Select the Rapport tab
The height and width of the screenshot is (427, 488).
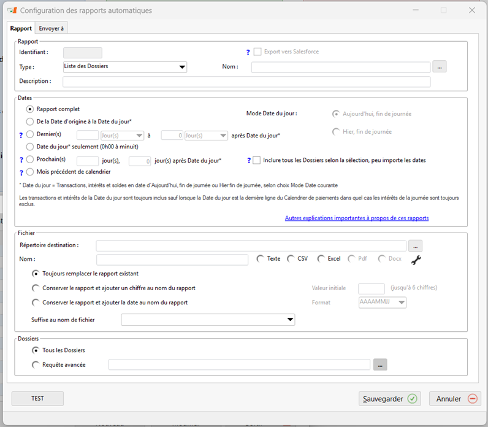(x=21, y=28)
